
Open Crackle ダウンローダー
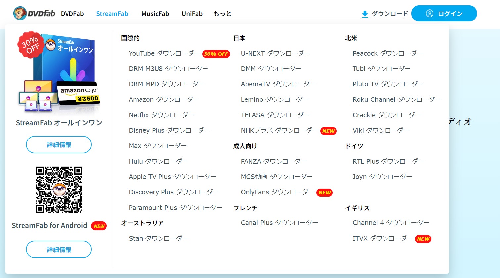coord(386,115)
